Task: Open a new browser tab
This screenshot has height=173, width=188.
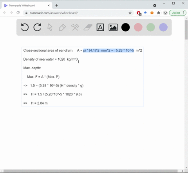Action: [x=56, y=5]
